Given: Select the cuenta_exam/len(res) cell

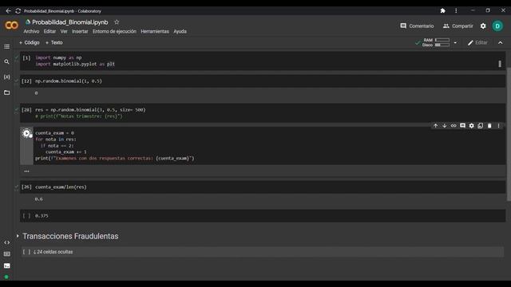Looking at the screenshot, I should coord(263,187).
